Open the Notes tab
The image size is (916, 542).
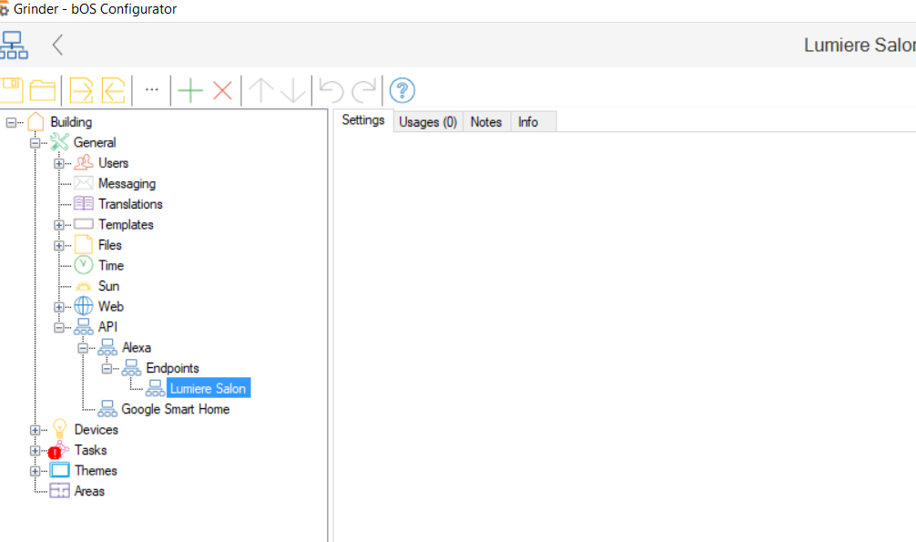coord(486,122)
